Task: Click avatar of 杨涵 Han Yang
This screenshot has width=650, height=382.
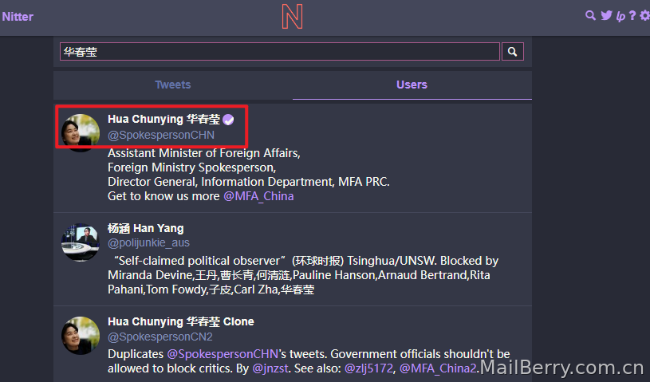Action: pos(81,242)
